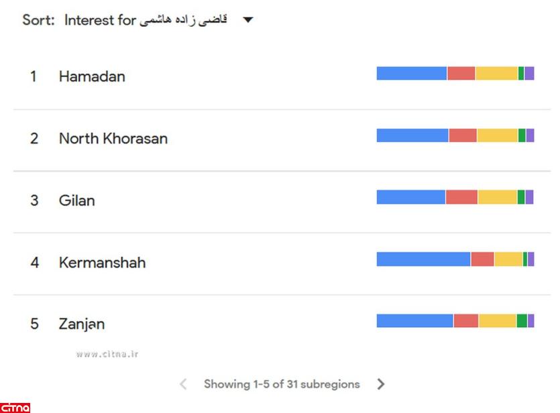Click the Showing 1-5 of 31 subregions text
The height and width of the screenshot is (413, 560).
(282, 384)
